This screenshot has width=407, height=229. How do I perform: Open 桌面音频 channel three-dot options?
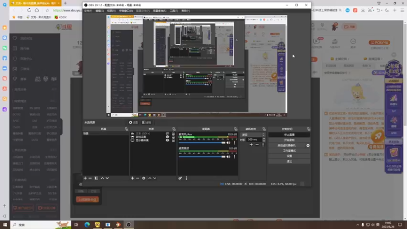coord(235,157)
